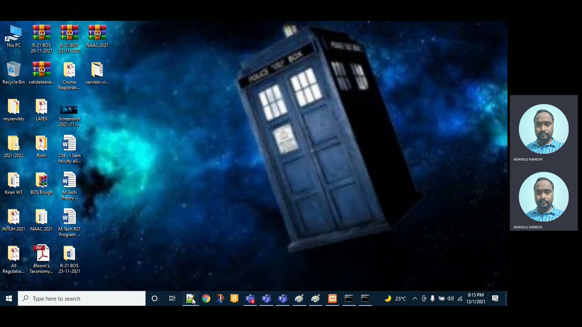Open the battery status icon

pyautogui.click(x=442, y=298)
